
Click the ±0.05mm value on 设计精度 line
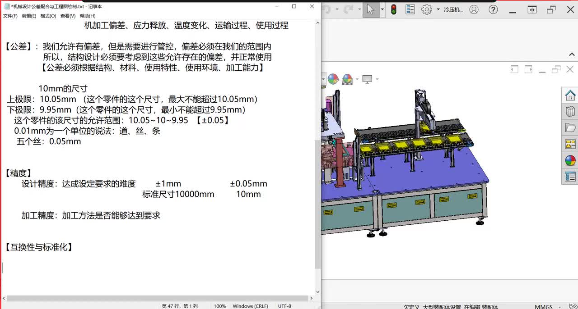click(x=248, y=184)
